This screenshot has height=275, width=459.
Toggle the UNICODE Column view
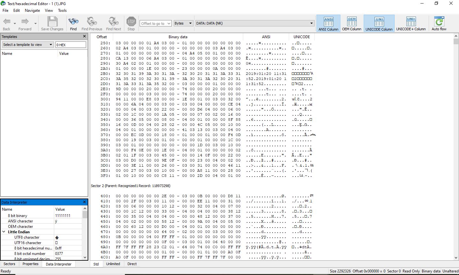(379, 24)
